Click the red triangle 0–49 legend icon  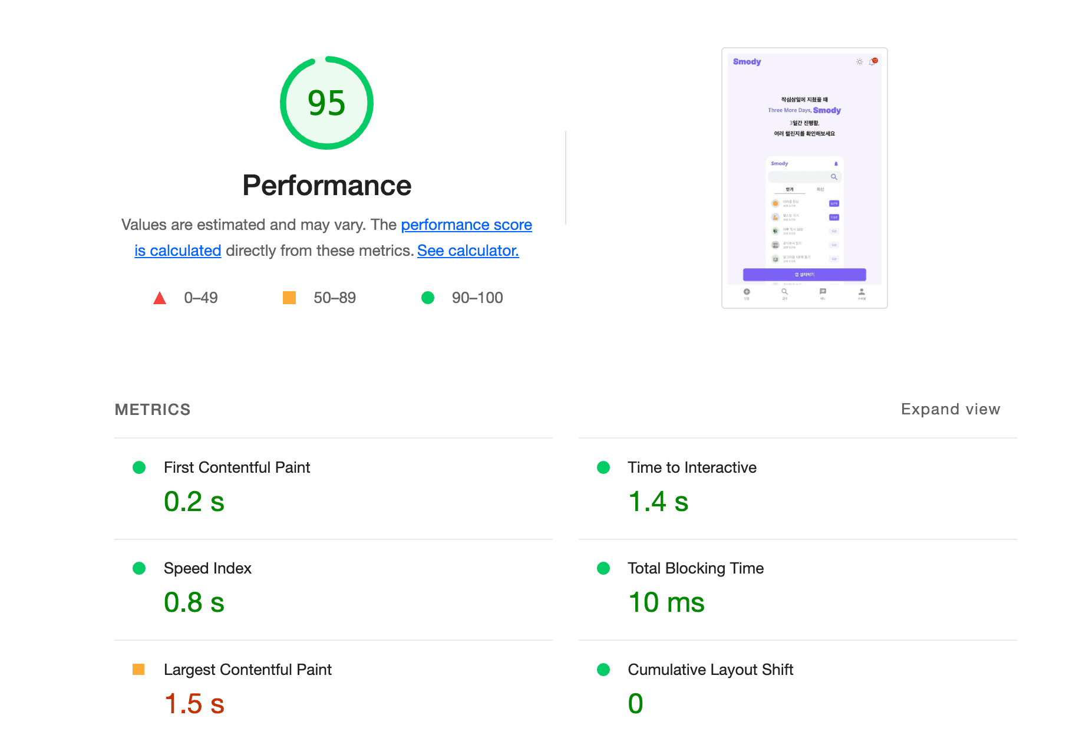[160, 298]
